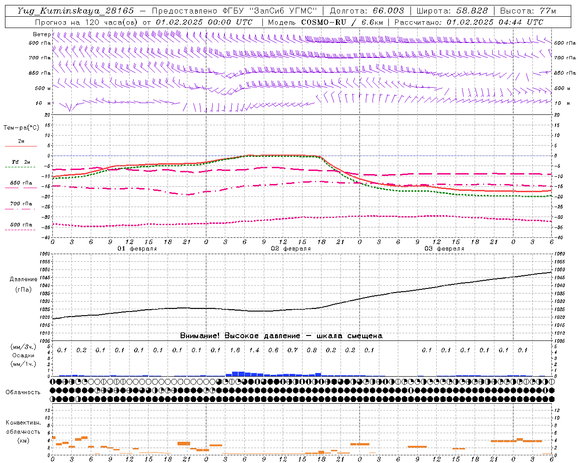The width and height of the screenshot is (578, 463).
Task: Click the (мм/1ч.) precipitation unit label
Action: [x=23, y=364]
